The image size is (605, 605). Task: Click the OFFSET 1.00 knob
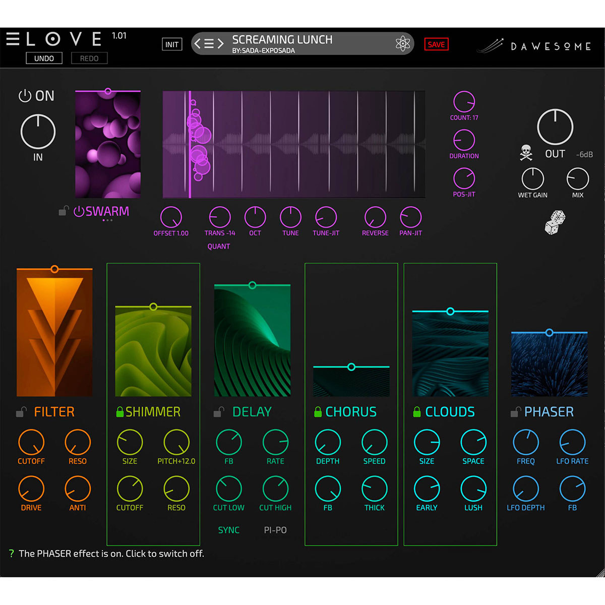pos(171,217)
